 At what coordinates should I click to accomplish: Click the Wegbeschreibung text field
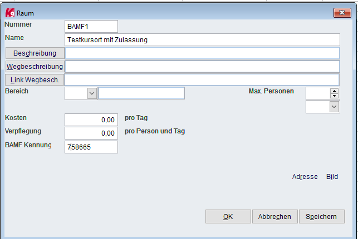202,67
